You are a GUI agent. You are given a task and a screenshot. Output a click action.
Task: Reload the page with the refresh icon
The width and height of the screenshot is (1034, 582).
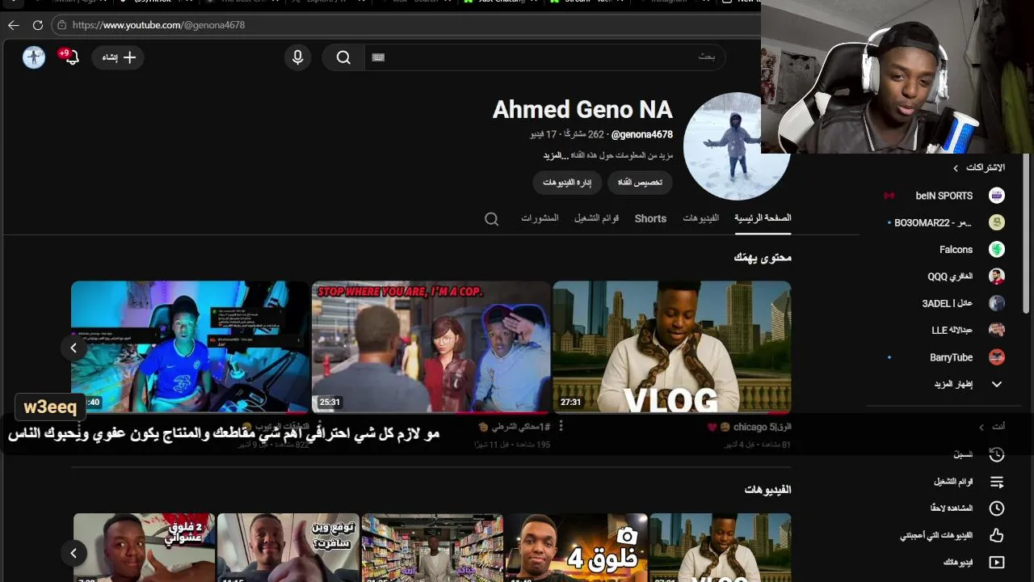tap(37, 25)
